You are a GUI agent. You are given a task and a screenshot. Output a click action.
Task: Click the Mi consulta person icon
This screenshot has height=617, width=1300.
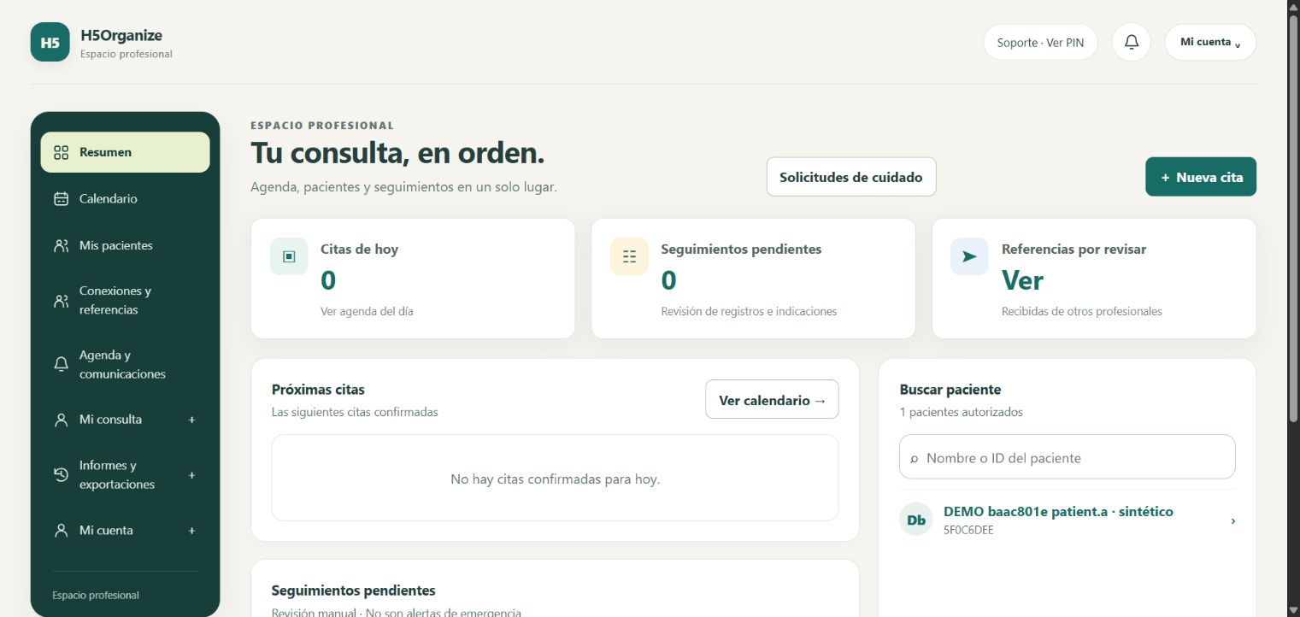tap(61, 420)
